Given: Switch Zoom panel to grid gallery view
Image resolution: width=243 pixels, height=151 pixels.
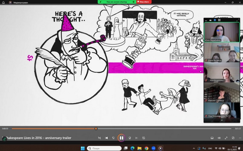Looking at the screenshot, I should pos(219,20).
